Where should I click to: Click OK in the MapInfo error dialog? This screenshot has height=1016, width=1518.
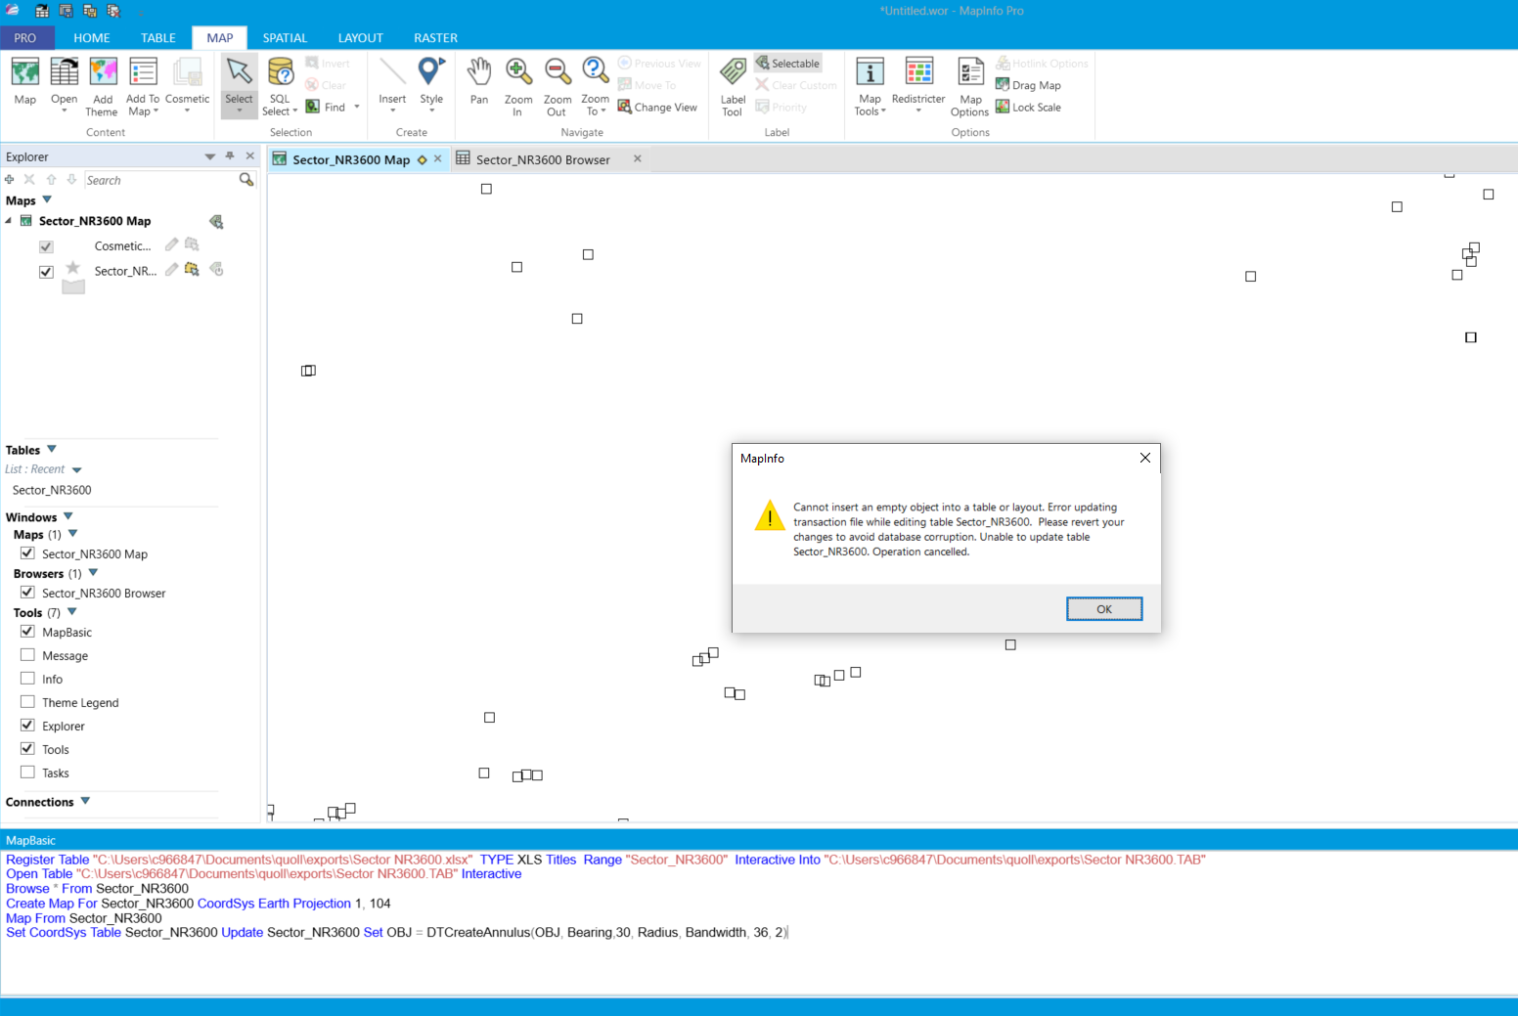(1104, 609)
